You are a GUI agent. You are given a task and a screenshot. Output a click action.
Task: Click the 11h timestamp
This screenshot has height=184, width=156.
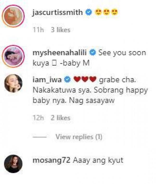coord(38,30)
